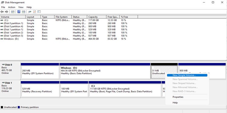Screen dimensions: 227x113
Task: Sort the list by Capacity column header
Action: pos(97,17)
